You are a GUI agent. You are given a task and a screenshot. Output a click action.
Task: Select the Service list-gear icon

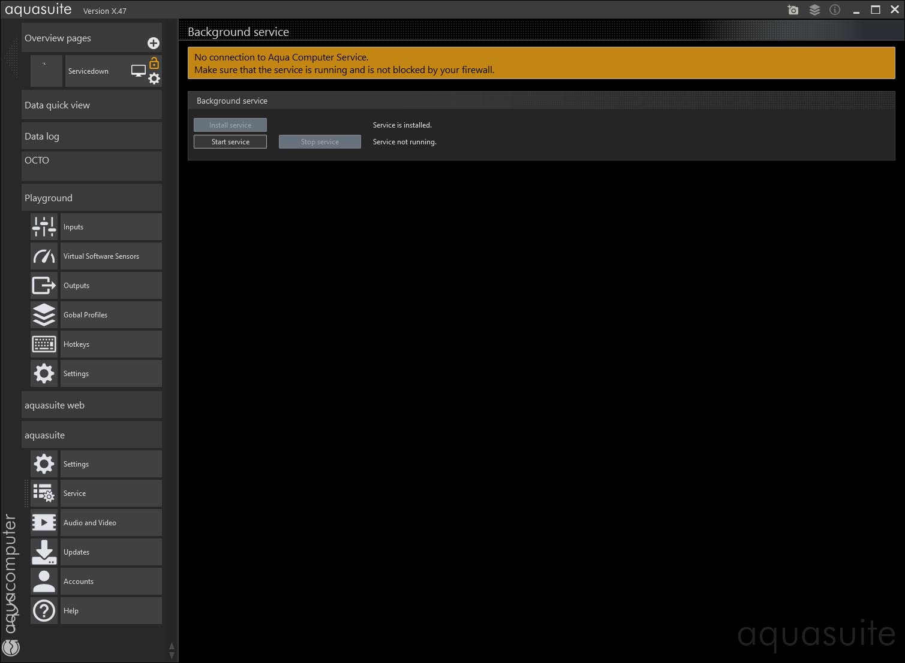tap(44, 494)
